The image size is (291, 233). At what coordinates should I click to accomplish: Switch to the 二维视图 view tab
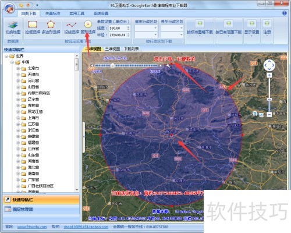pyautogui.click(x=93, y=49)
